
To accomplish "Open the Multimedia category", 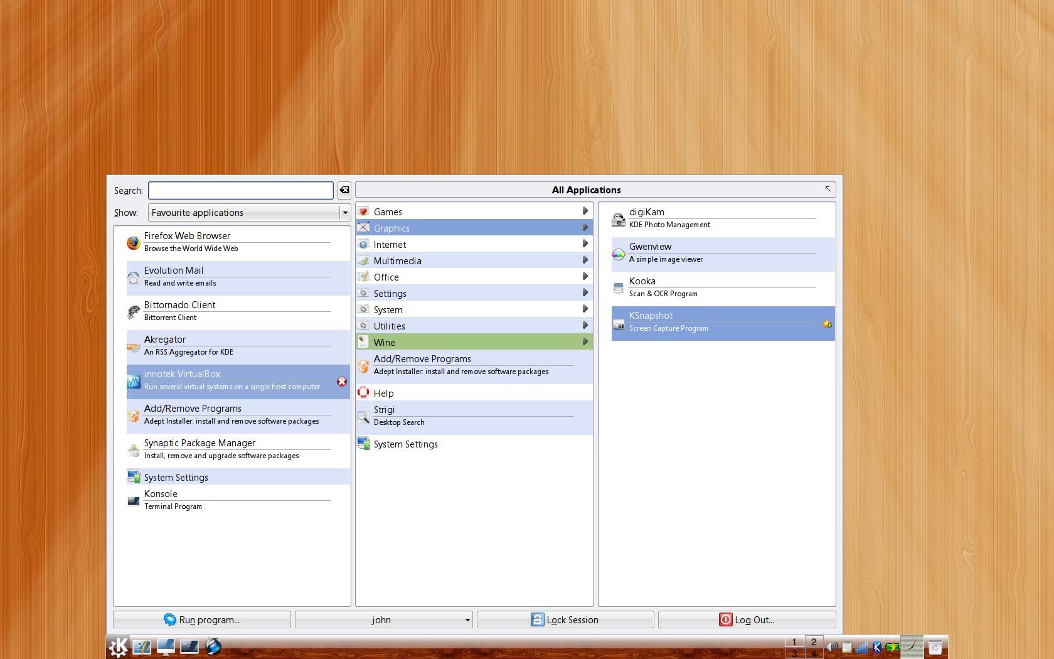I will point(474,260).
